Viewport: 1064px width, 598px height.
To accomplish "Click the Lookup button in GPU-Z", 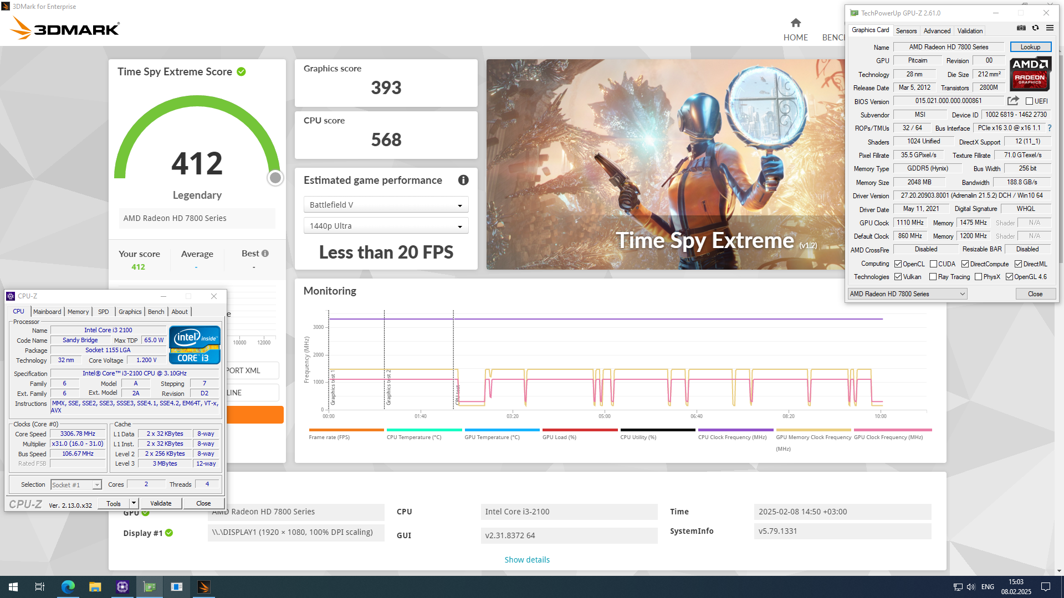I will point(1030,47).
